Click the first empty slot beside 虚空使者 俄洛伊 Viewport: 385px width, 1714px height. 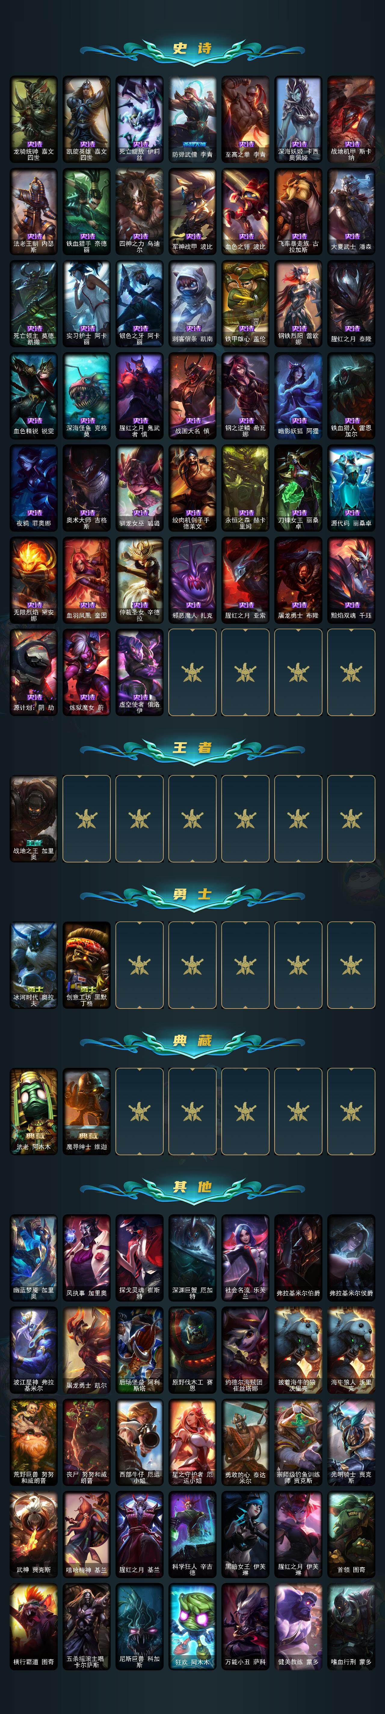pos(192,673)
